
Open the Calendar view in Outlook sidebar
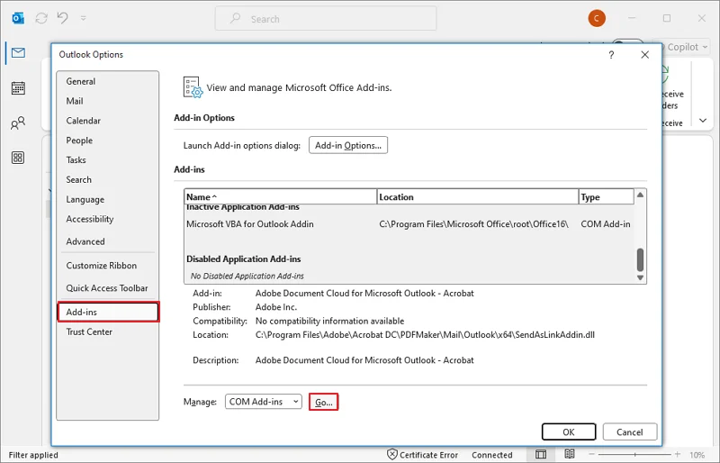tap(18, 87)
